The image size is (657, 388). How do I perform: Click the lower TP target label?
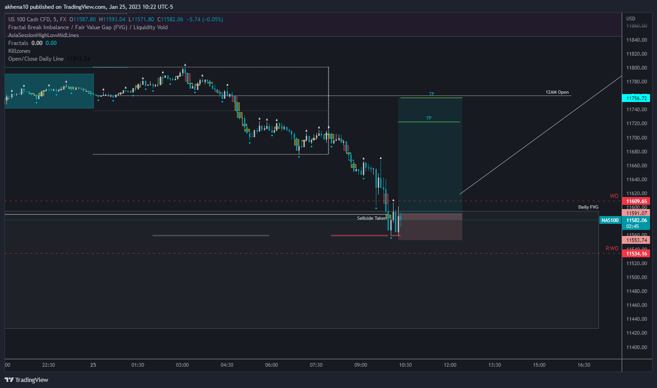pyautogui.click(x=429, y=118)
